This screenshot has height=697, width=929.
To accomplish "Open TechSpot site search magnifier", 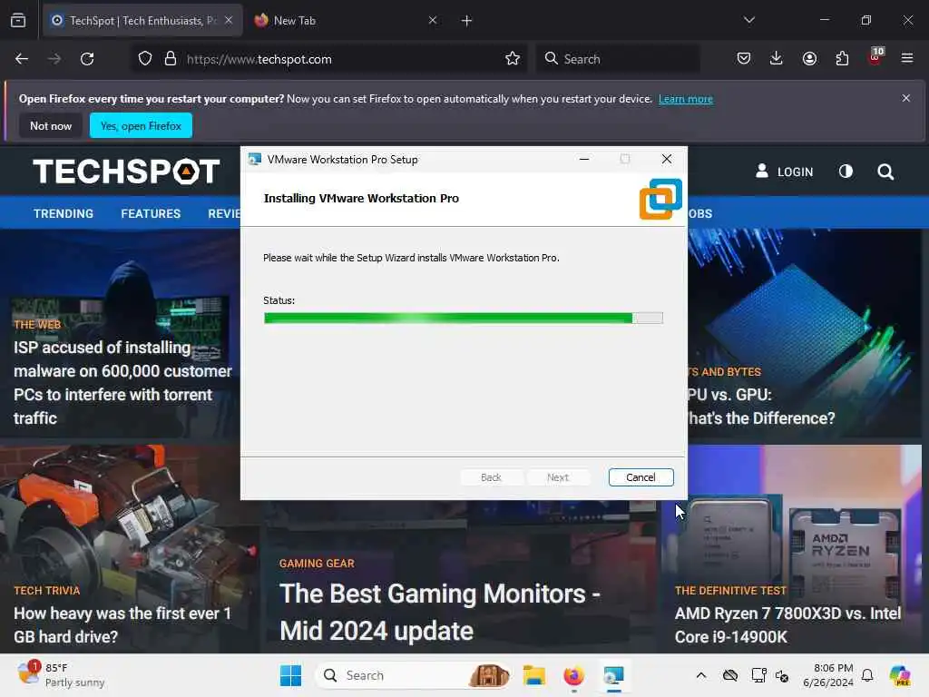I will pyautogui.click(x=885, y=172).
